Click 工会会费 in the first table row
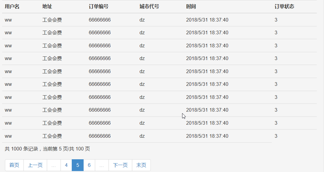The image size is (332, 172). 52,20
